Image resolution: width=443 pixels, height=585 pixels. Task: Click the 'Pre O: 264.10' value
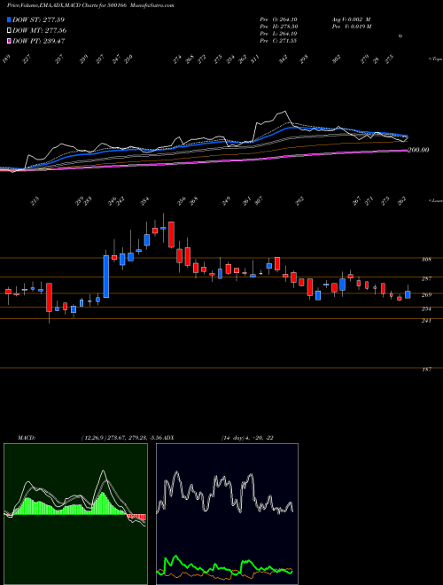pos(278,19)
